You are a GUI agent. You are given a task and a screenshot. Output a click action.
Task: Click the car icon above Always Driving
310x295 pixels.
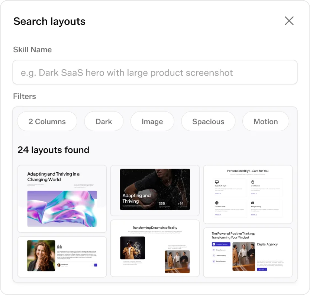(x=253, y=203)
